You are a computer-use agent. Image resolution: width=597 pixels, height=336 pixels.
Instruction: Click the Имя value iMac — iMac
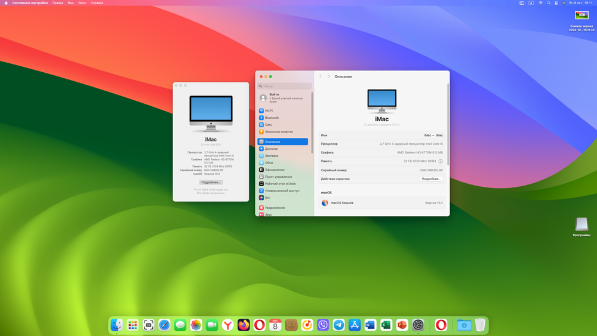[433, 135]
